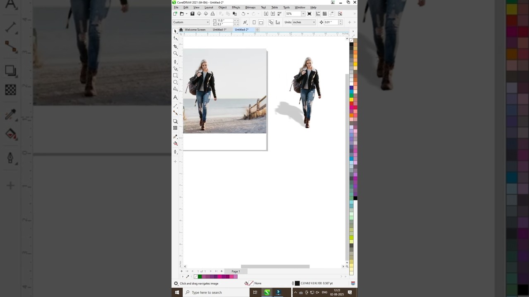Click the Export icon
This screenshot has height=297, width=529.
(x=273, y=14)
